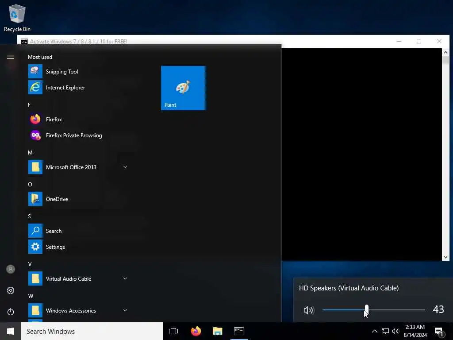
Task: Click the letter W group header
Action: click(x=31, y=296)
